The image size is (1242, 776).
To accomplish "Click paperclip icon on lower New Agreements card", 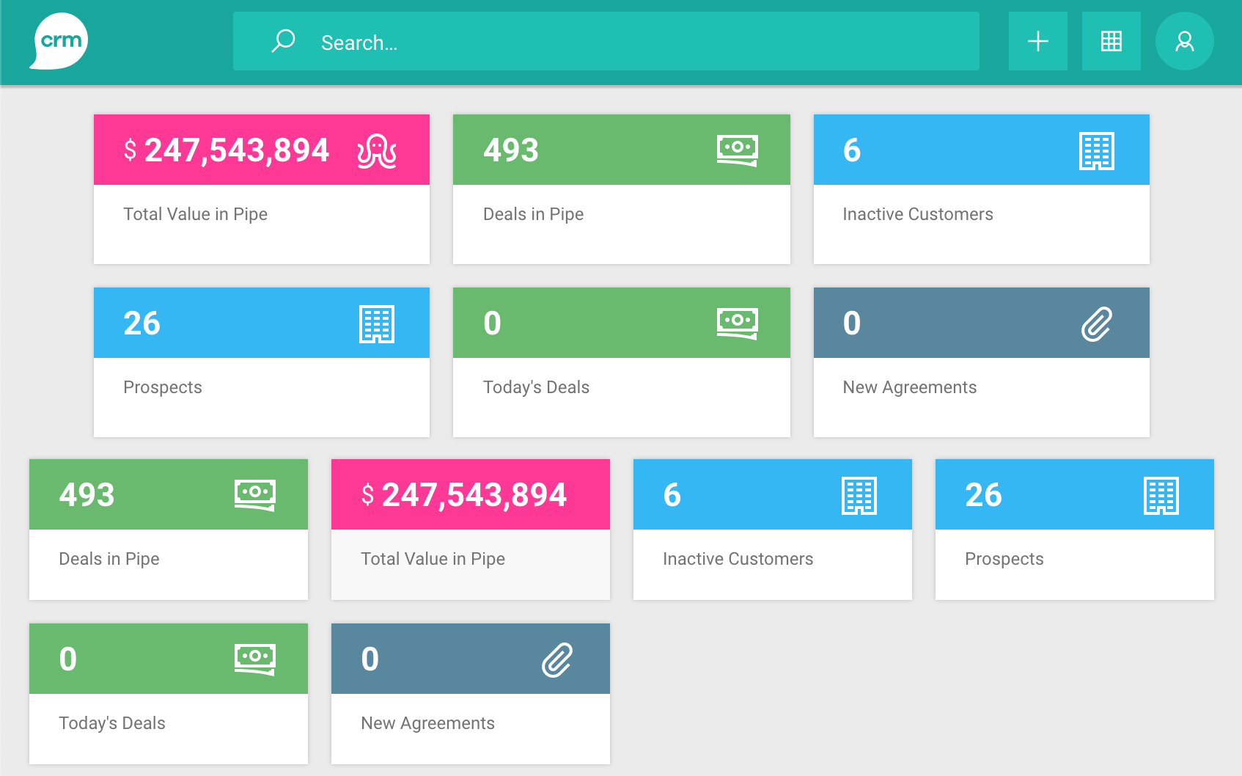I will 556,660.
